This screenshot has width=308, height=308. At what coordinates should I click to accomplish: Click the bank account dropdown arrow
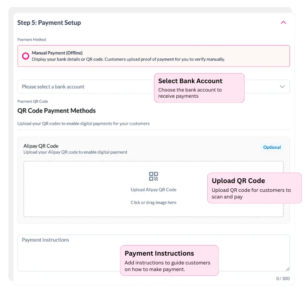coord(282,87)
